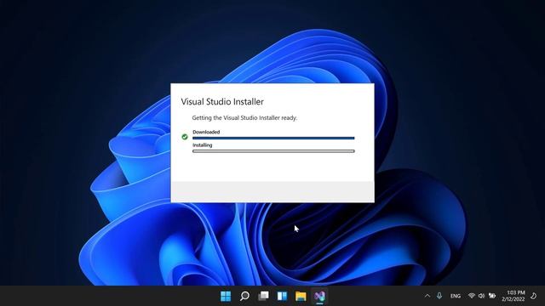Open Task View from taskbar
This screenshot has width=545, height=306.
[263, 296]
